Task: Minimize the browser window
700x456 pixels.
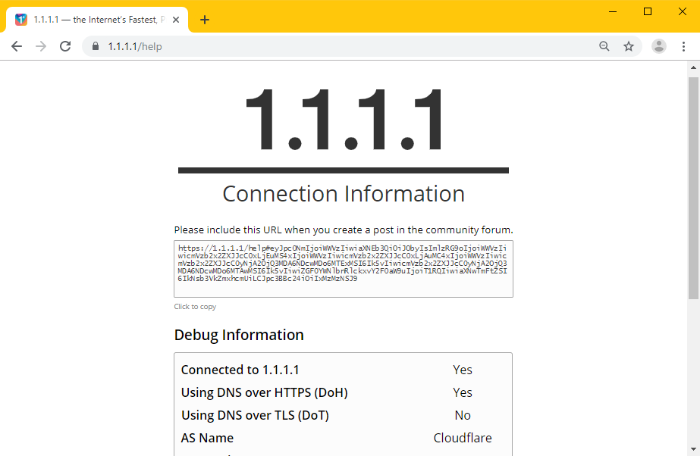Action: pyautogui.click(x=613, y=12)
